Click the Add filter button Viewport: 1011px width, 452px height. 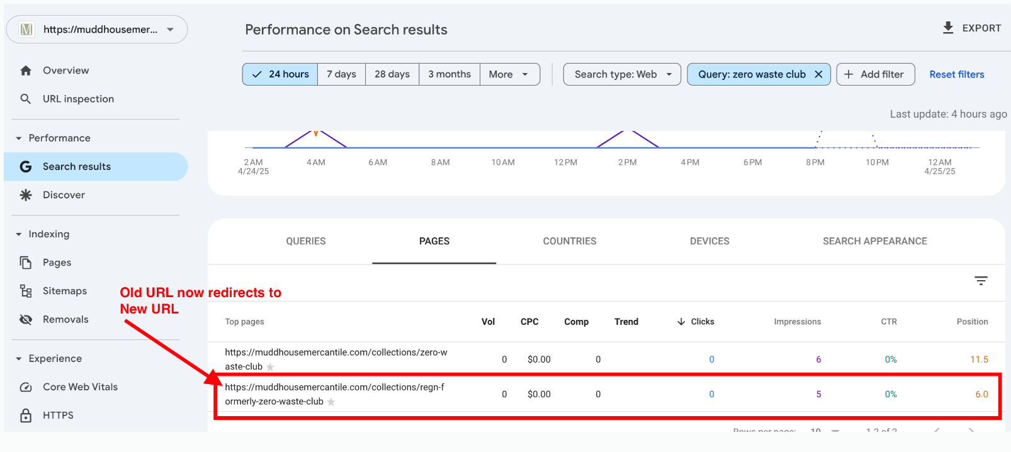(875, 74)
